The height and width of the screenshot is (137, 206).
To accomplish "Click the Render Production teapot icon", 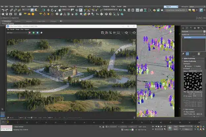I will [x=162, y=10].
